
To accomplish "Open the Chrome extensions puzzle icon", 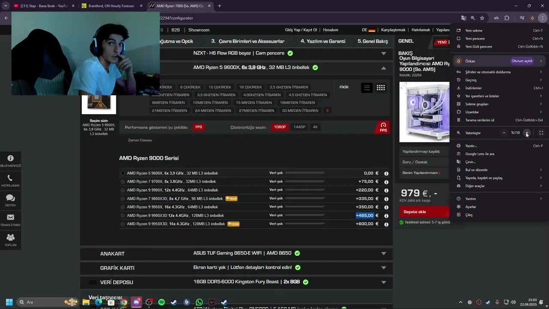I will click(x=507, y=18).
